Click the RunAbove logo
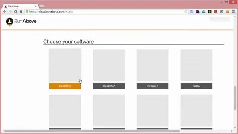 21,22
